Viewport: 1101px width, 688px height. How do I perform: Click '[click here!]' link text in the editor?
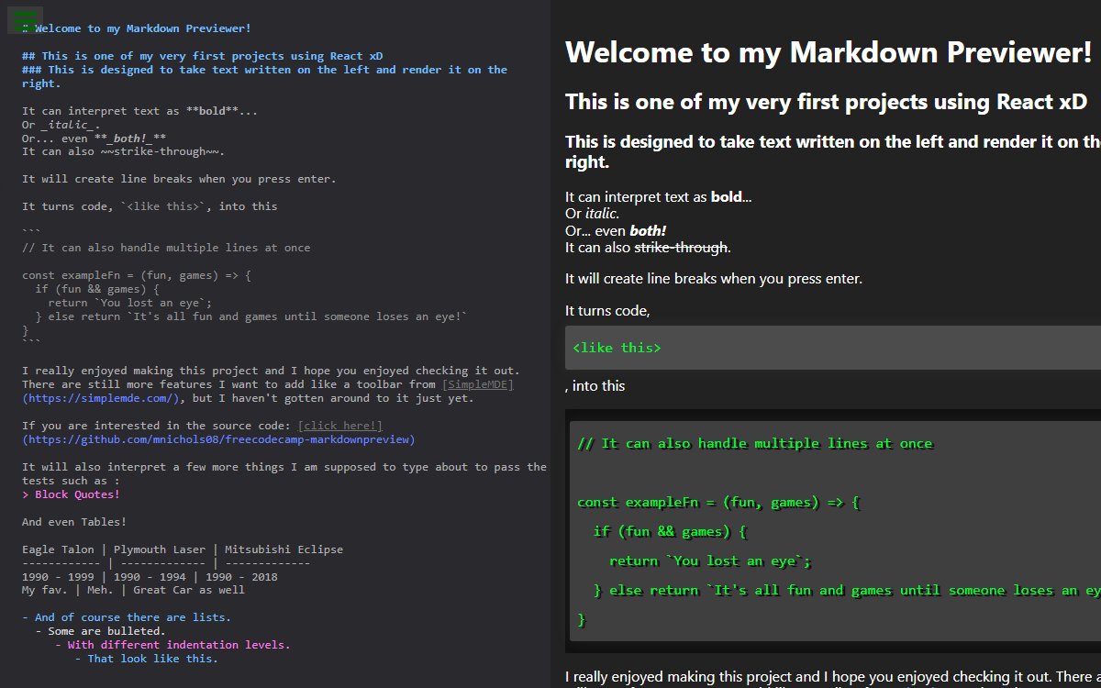point(340,426)
